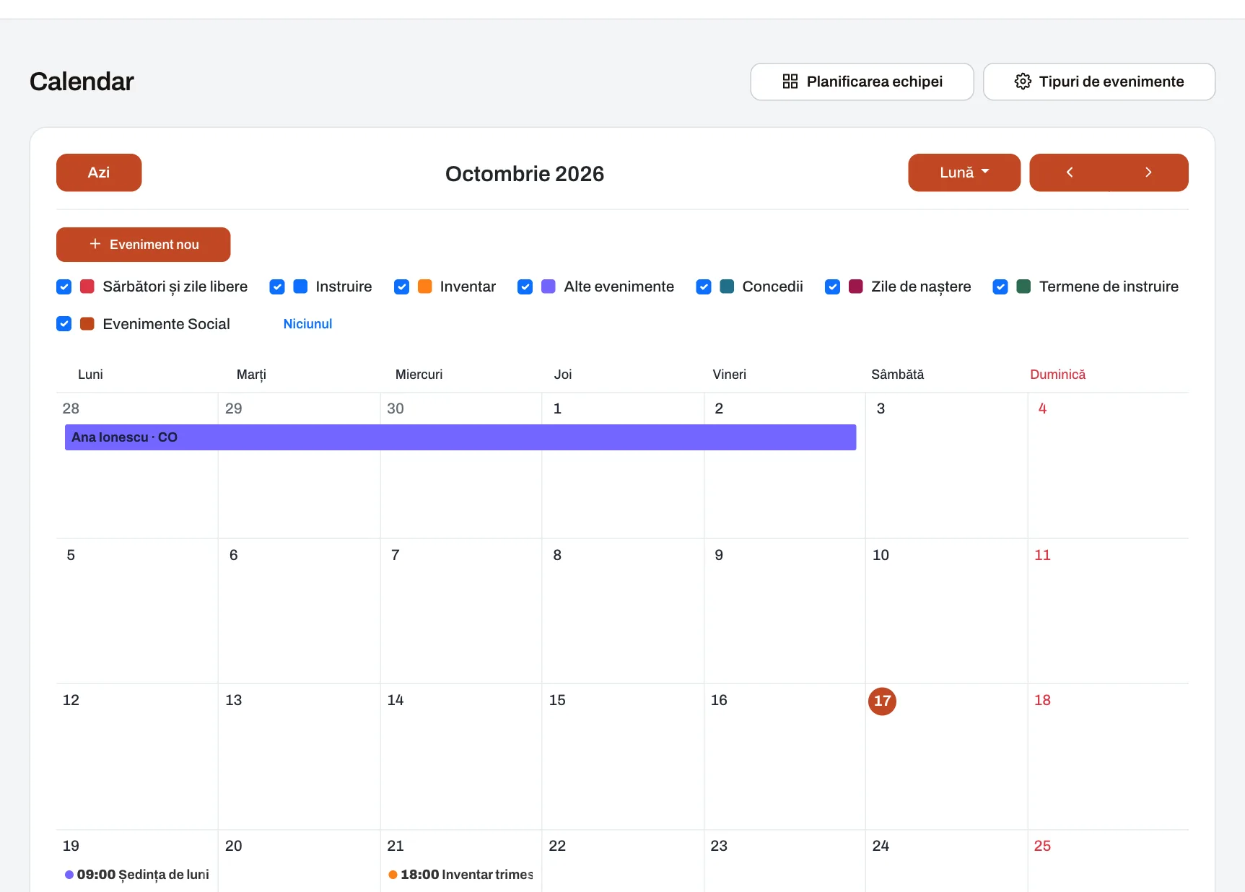Click the orange Inventar color swatch
The width and height of the screenshot is (1245, 892).
pyautogui.click(x=425, y=287)
